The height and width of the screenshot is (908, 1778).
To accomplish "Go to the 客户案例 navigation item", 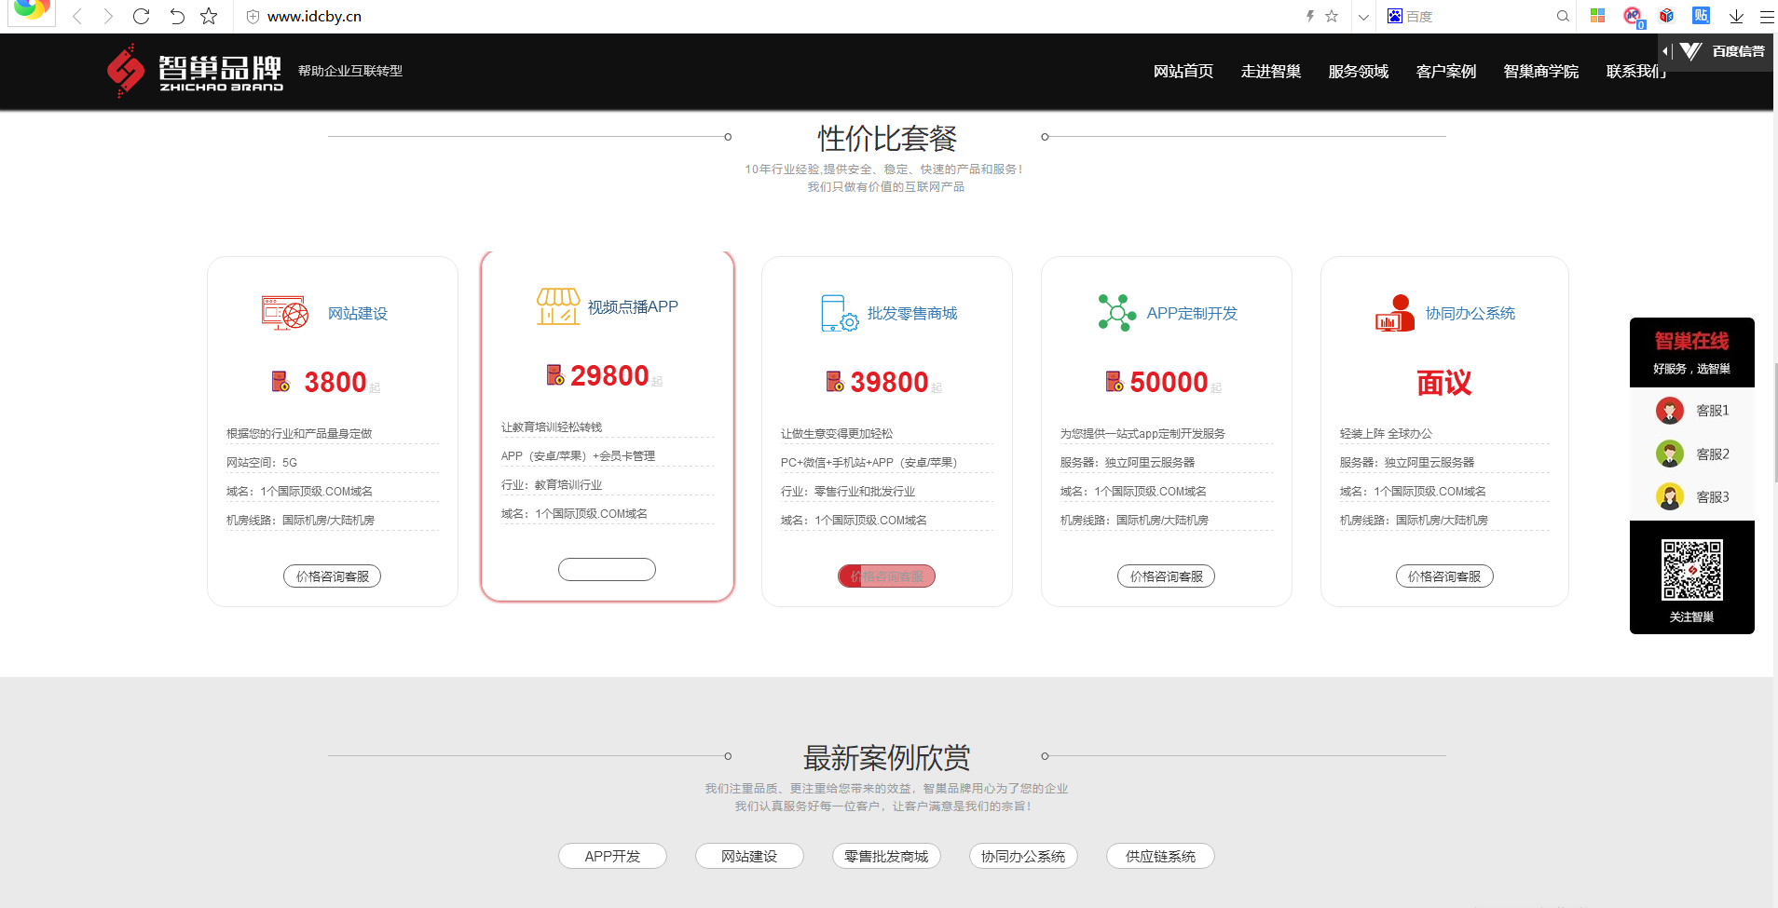I will click(x=1444, y=71).
